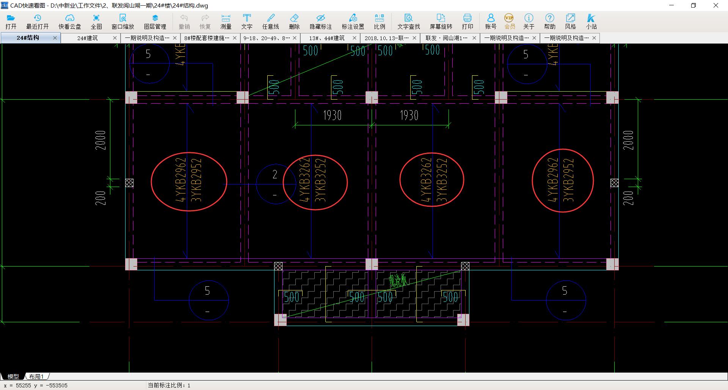The width and height of the screenshot is (728, 390).
Task: Show recently opened files (最近打开)
Action: 38,22
